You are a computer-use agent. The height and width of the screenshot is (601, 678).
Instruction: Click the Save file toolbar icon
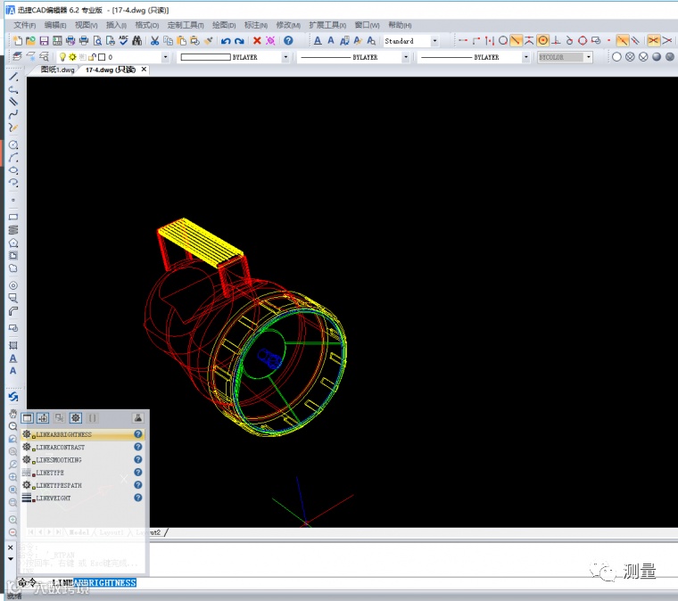coord(44,41)
